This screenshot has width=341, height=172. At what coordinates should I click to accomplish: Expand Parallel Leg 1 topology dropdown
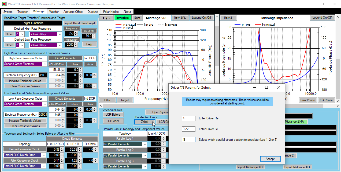[145, 144]
